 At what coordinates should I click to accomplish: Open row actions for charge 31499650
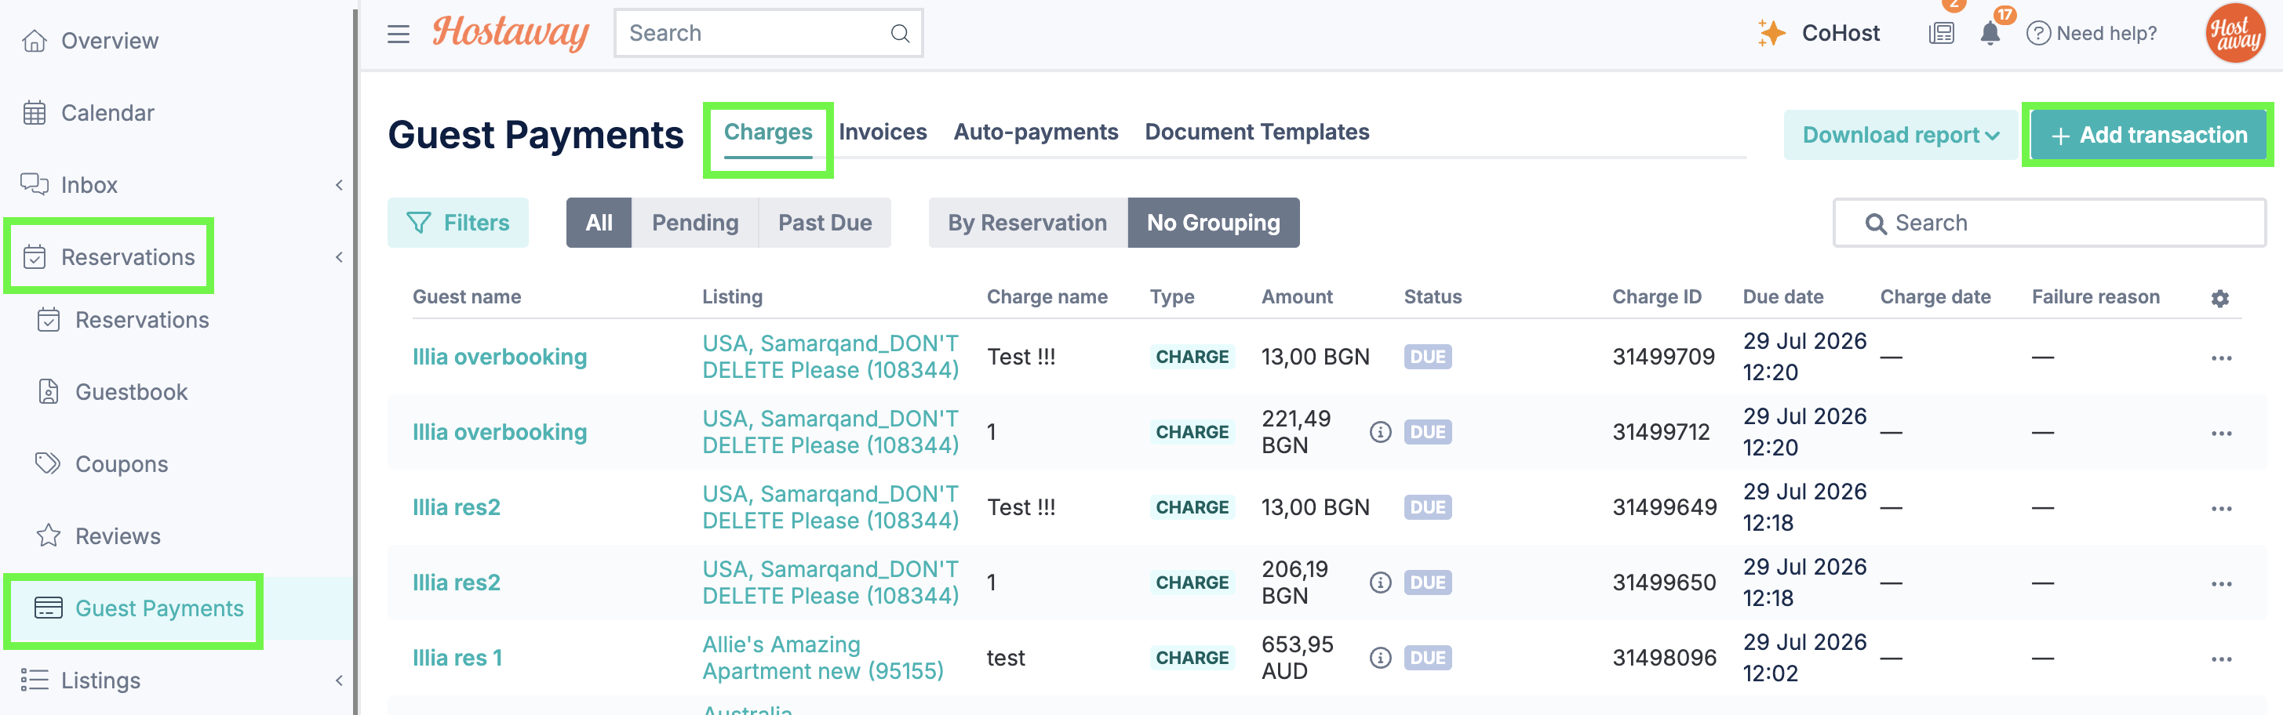tap(2221, 584)
